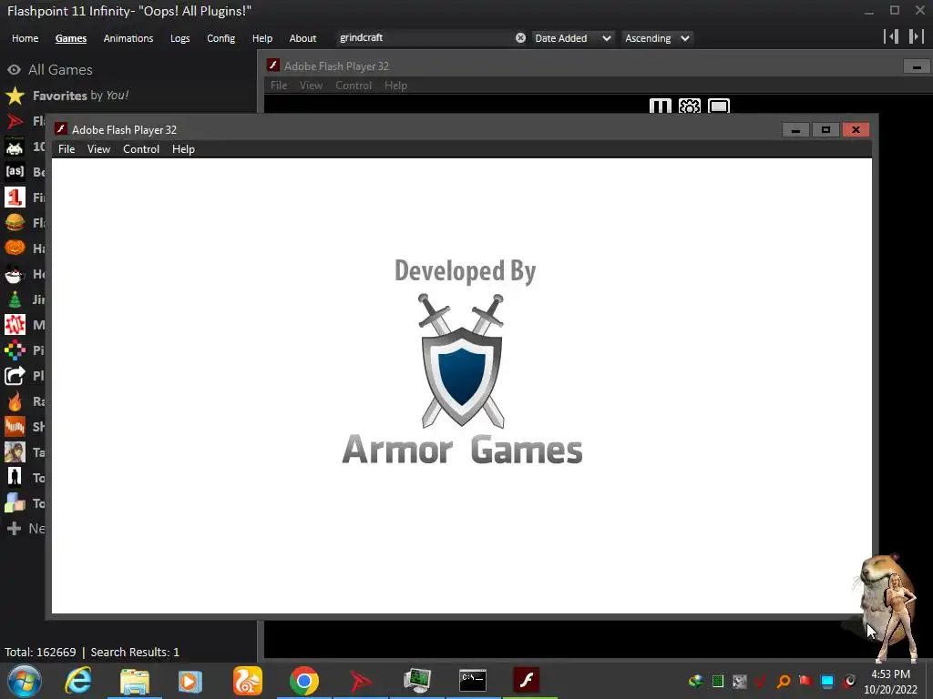The height and width of the screenshot is (699, 933).
Task: Open the playlist with share arrow icon
Action: [15, 376]
